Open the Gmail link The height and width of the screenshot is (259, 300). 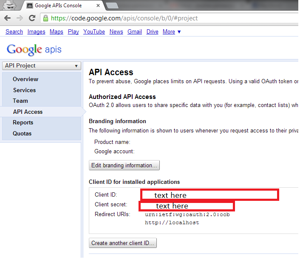click(135, 32)
